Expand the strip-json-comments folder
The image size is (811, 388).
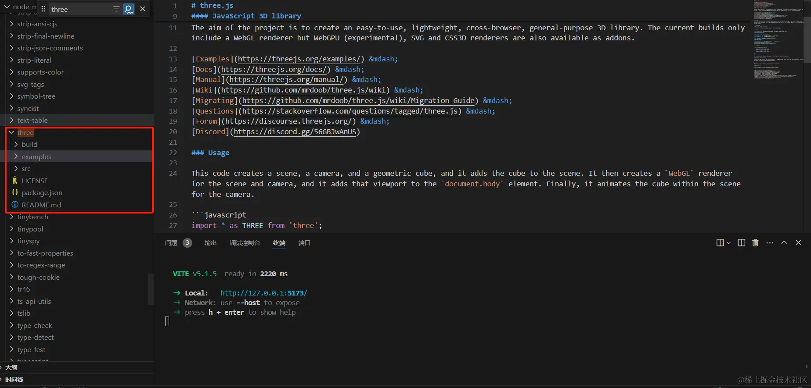[x=11, y=48]
